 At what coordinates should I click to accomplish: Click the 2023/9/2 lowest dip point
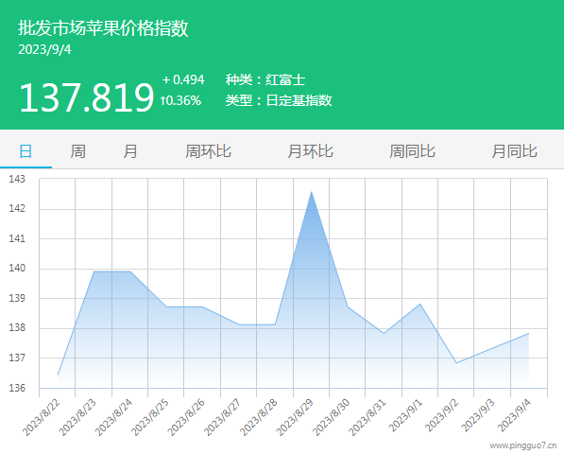(x=456, y=363)
